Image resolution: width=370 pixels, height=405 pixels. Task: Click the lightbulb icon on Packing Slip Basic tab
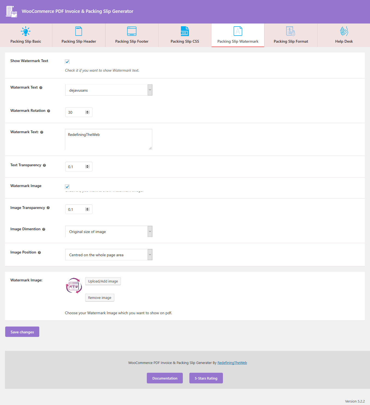pos(25,31)
